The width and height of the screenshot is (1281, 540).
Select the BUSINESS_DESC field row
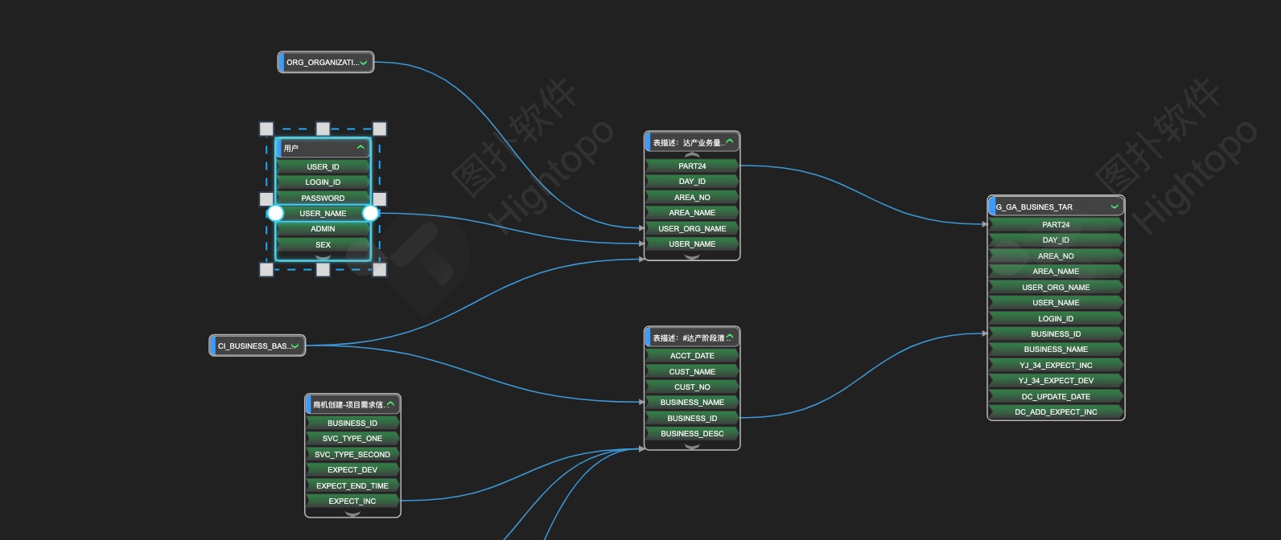[692, 434]
